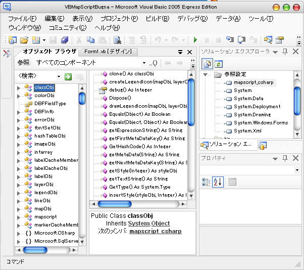Select DBFFieldType in the class list
This screenshot has width=304, height=270.
click(50, 104)
